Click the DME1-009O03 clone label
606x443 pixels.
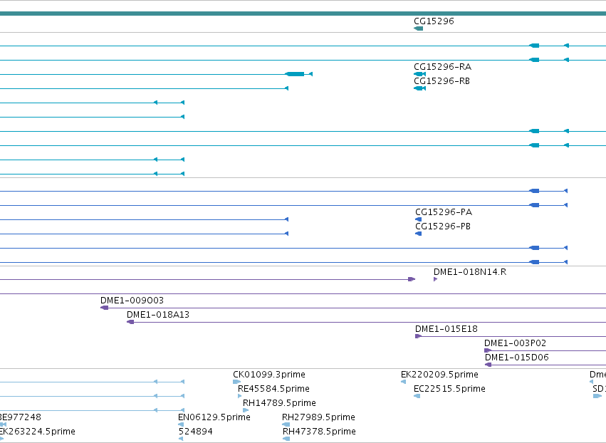coord(132,301)
